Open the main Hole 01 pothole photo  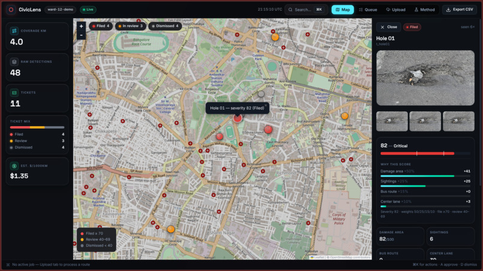tap(425, 78)
